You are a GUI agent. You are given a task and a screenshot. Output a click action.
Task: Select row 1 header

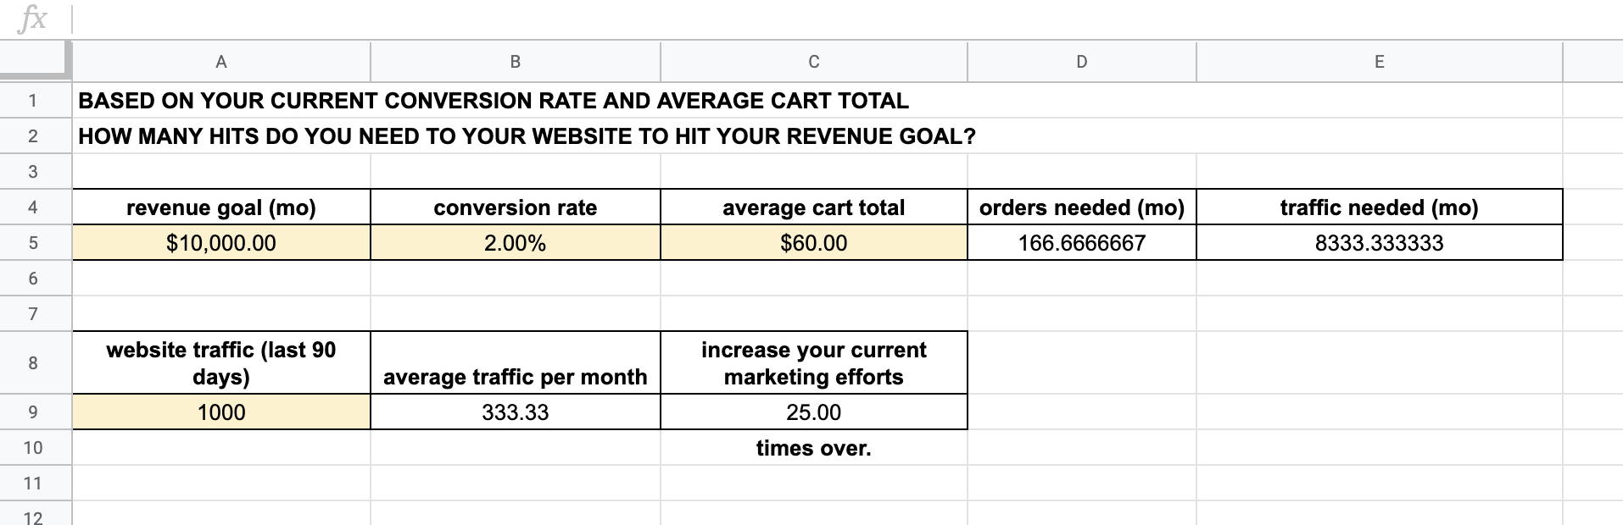tap(33, 101)
